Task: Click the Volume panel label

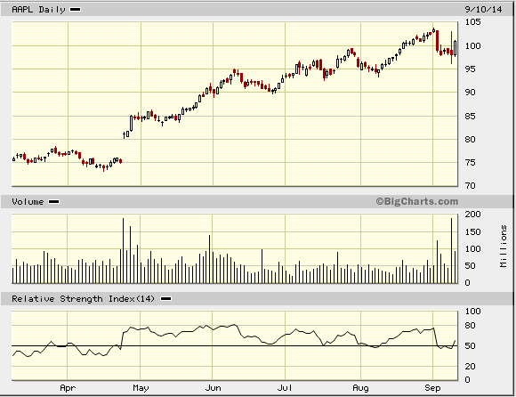Action: tap(28, 202)
